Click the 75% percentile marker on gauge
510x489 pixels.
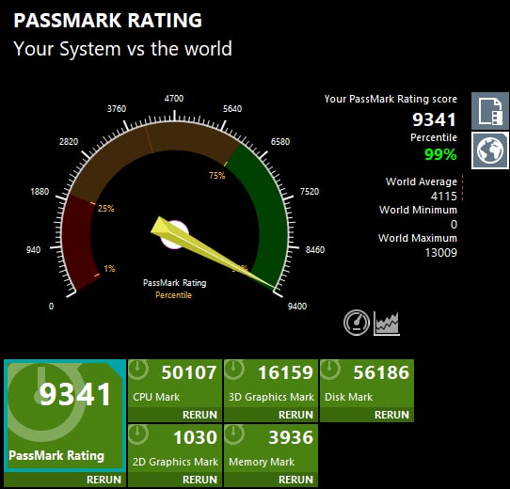217,176
